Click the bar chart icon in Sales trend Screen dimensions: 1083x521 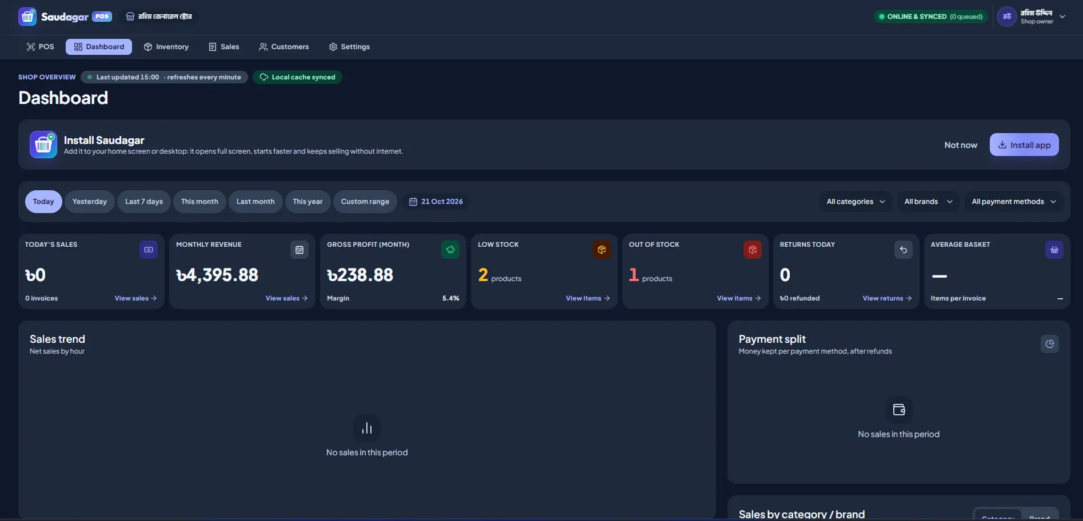(367, 428)
